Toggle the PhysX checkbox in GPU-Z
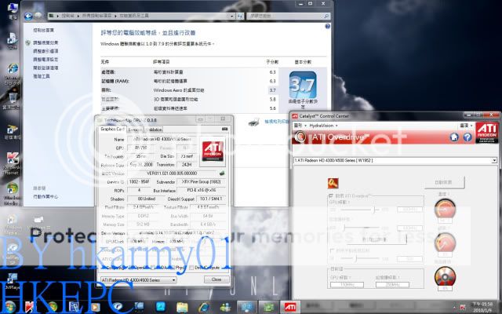Image resolution: width=502 pixels, height=314 pixels. (172, 267)
